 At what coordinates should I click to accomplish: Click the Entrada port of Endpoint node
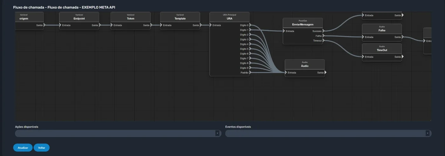[60, 25]
